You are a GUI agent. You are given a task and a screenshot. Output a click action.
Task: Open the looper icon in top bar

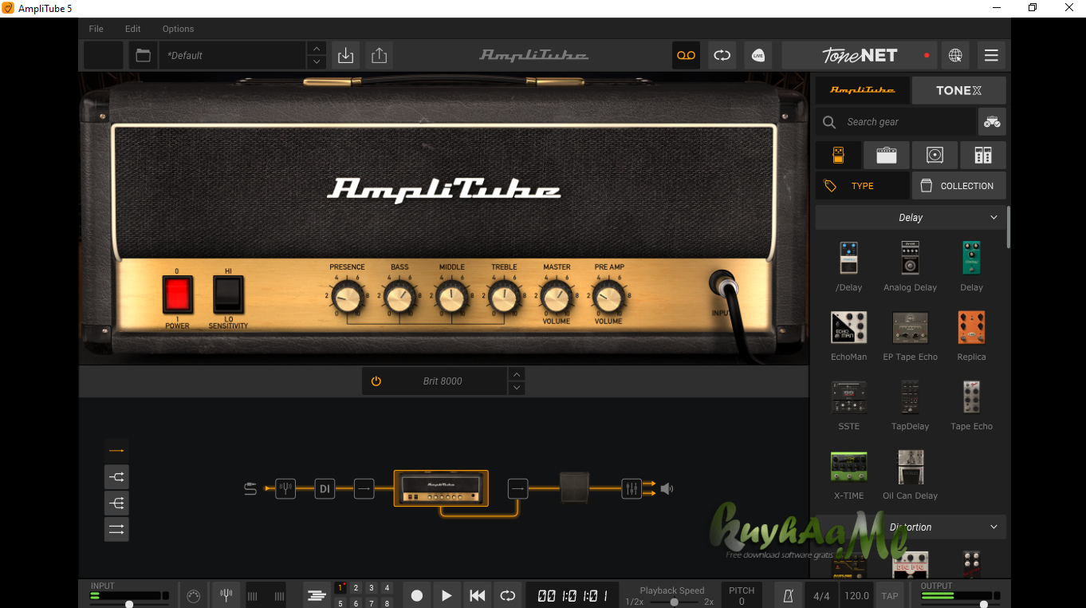coord(722,56)
